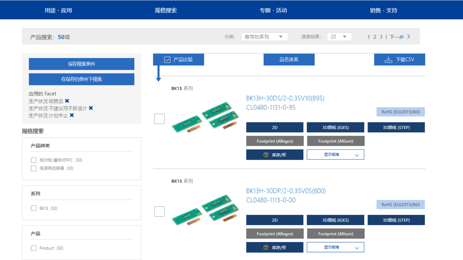The image size is (463, 260).
Task: Open 库存/买 for BK13H-30DS product
Action: (274, 155)
